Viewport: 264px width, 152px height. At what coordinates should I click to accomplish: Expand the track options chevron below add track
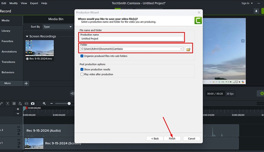click(x=18, y=114)
